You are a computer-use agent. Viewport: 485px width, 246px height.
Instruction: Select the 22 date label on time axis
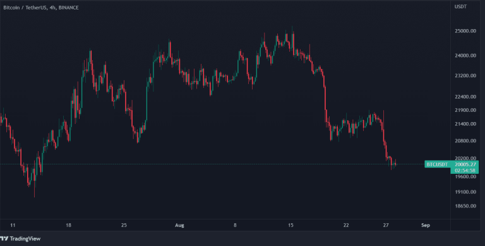coord(346,225)
